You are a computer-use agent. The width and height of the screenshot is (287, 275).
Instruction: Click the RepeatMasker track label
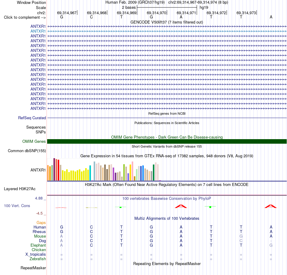click(x=33, y=268)
